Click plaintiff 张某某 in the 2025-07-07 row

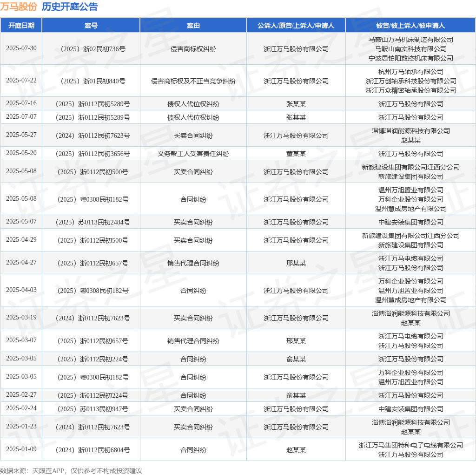[x=296, y=117]
